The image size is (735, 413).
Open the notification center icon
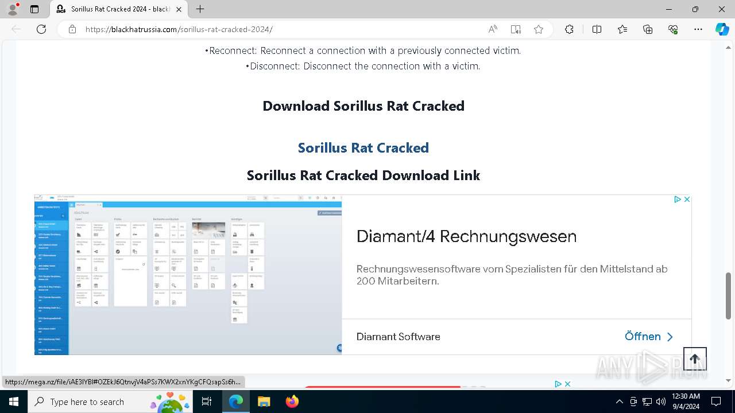pos(716,402)
